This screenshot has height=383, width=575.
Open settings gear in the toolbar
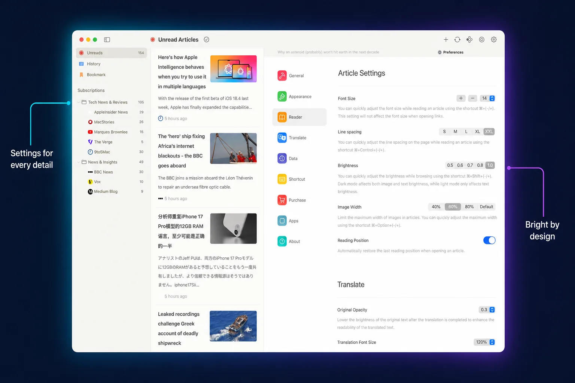tap(494, 40)
